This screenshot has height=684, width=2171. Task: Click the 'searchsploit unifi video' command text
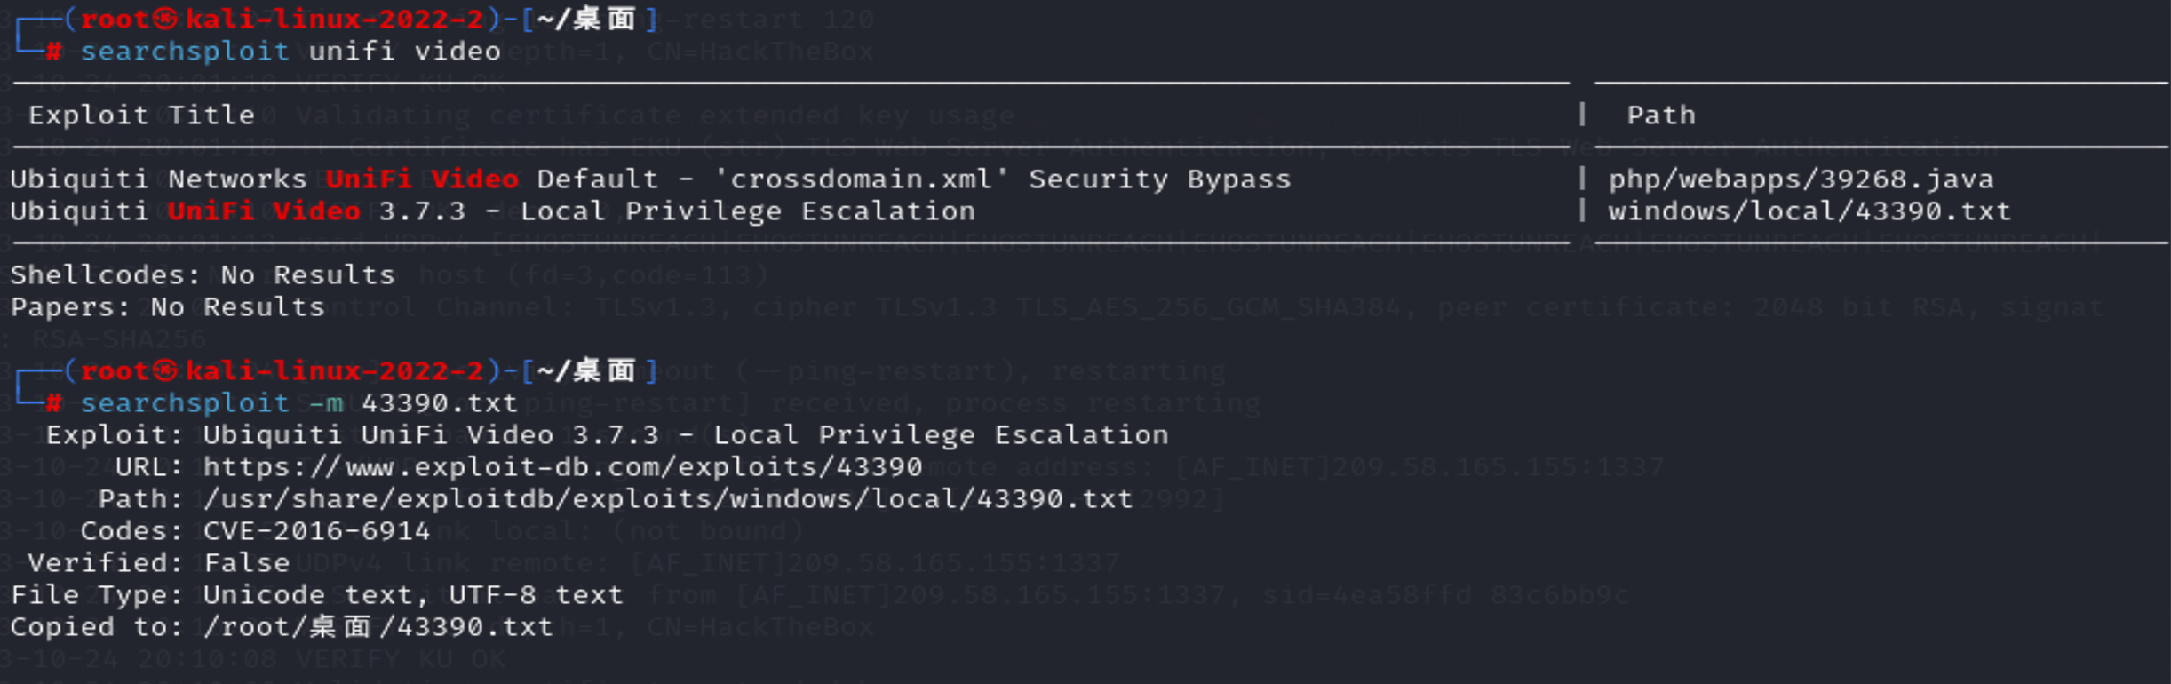290,52
